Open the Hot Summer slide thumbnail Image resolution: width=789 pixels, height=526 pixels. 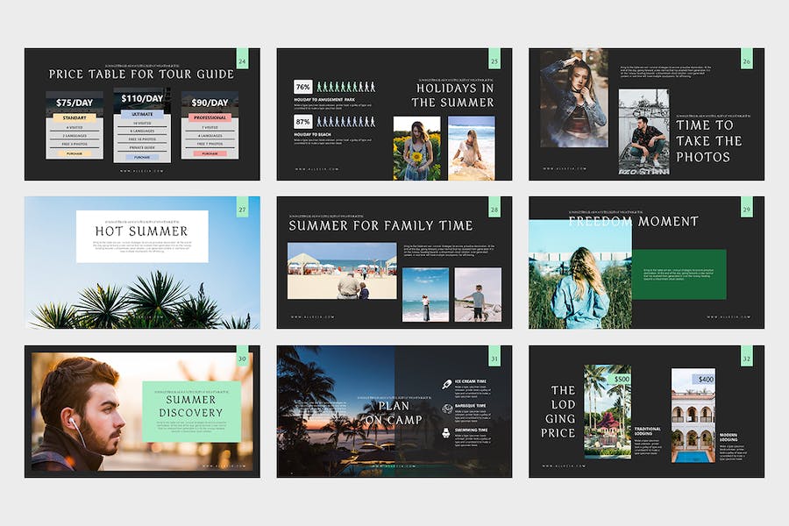pos(142,263)
